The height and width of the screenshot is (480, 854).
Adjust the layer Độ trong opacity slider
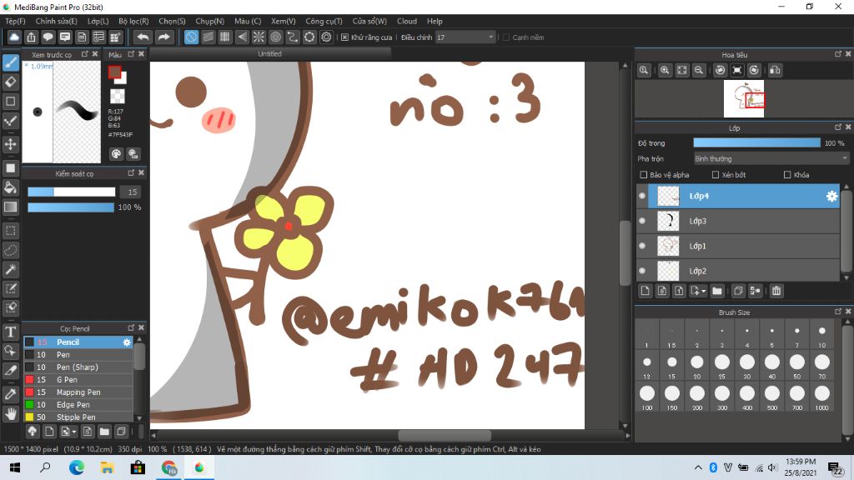pyautogui.click(x=756, y=143)
